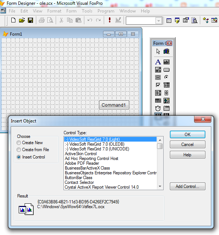Click Control Type list scroll-up arrow
Screen dimensions: 219x235
160,140
